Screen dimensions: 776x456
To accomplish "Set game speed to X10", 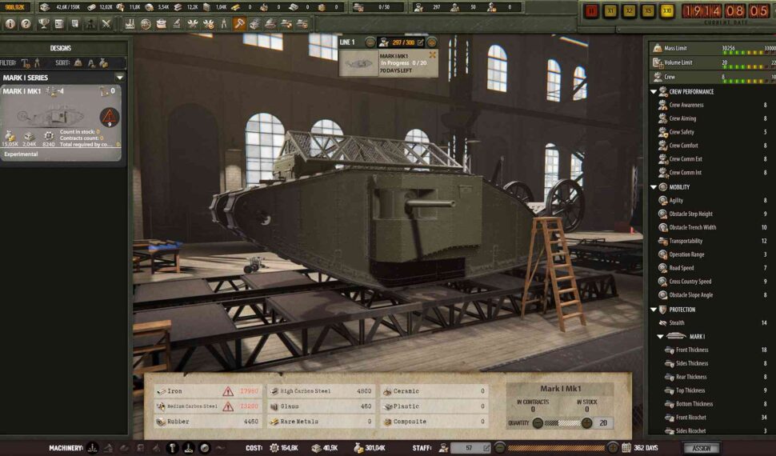I will [667, 11].
